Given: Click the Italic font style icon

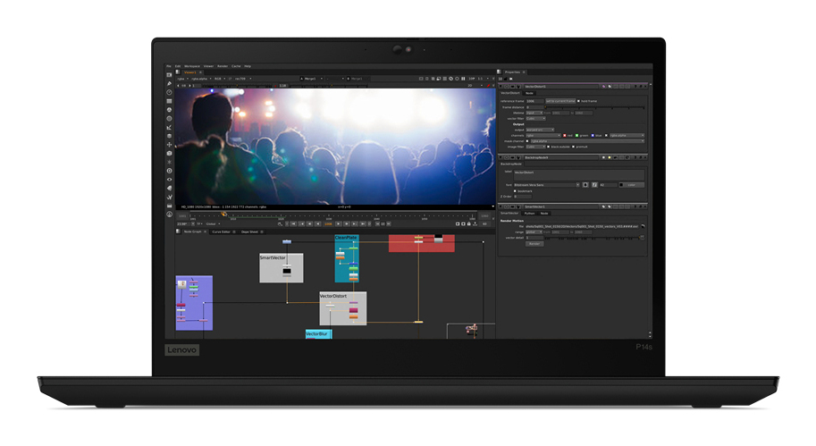Looking at the screenshot, I should click(594, 185).
